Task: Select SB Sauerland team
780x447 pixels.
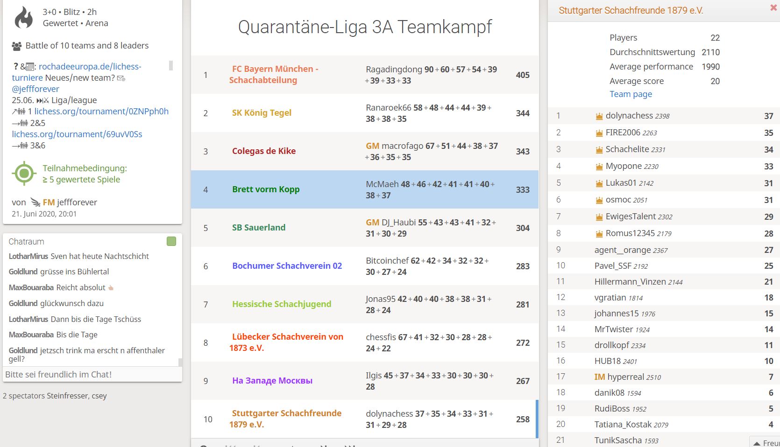Action: pos(259,227)
